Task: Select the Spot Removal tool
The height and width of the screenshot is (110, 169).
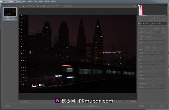Action: coord(48,6)
